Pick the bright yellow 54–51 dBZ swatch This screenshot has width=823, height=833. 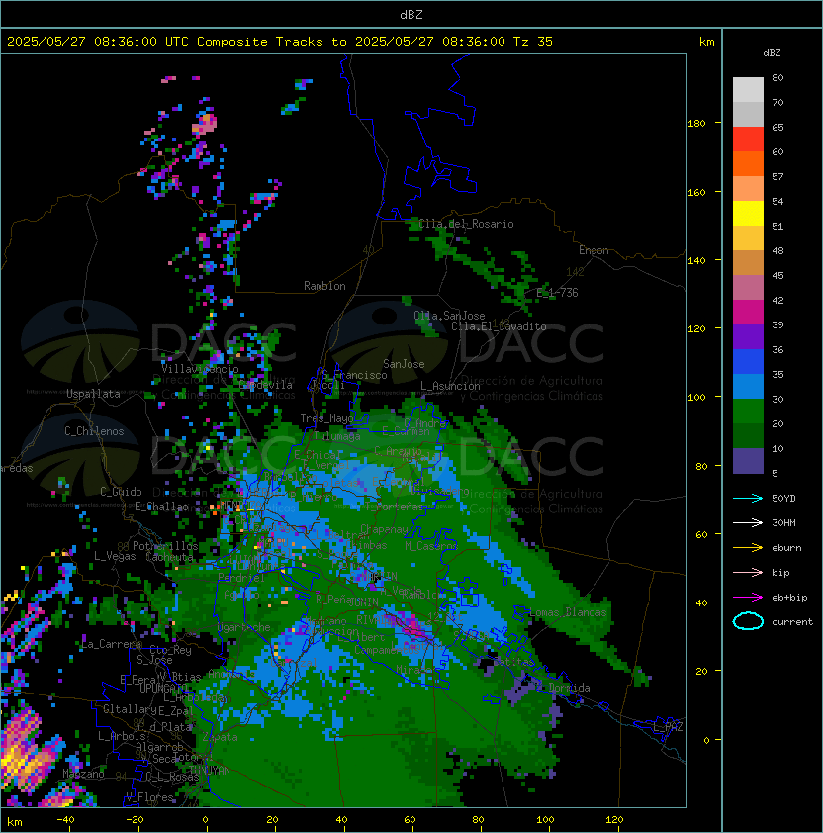(x=748, y=213)
